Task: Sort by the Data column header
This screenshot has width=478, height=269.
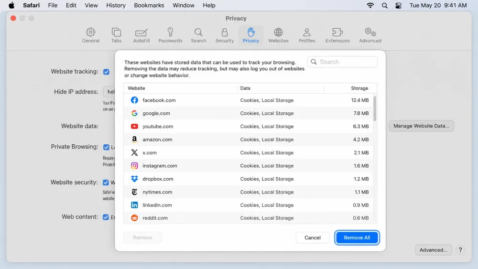Action: (281, 88)
